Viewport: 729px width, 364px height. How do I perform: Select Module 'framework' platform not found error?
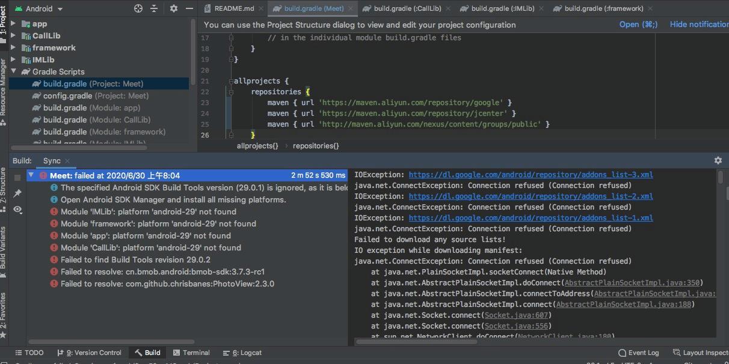click(x=153, y=223)
